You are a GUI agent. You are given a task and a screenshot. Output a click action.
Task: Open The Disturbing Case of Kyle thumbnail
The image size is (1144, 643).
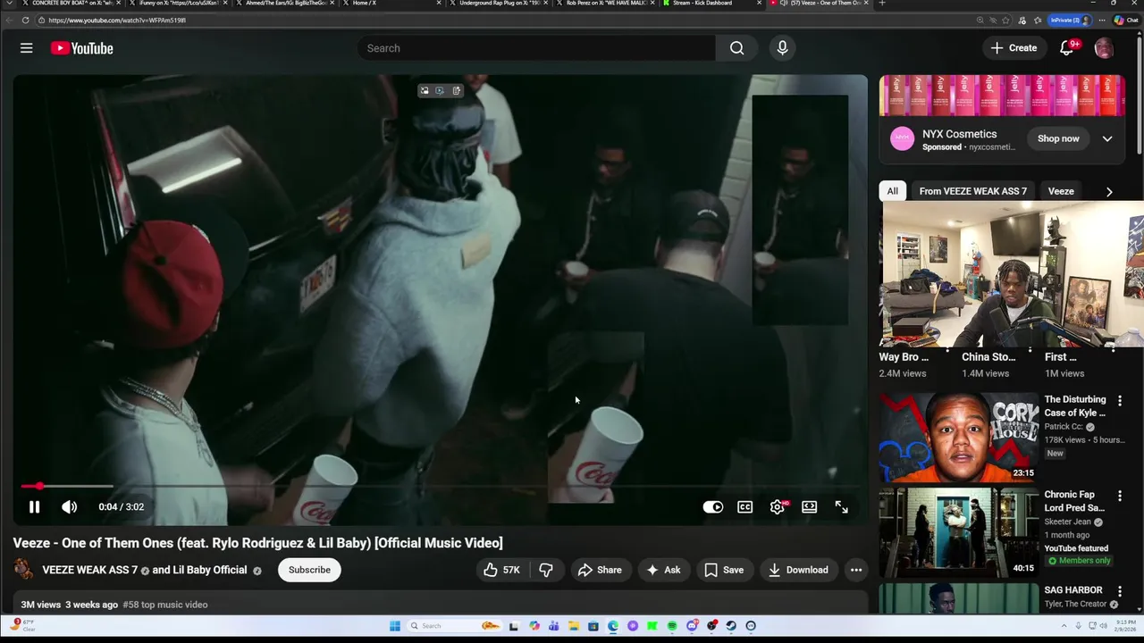point(958,437)
